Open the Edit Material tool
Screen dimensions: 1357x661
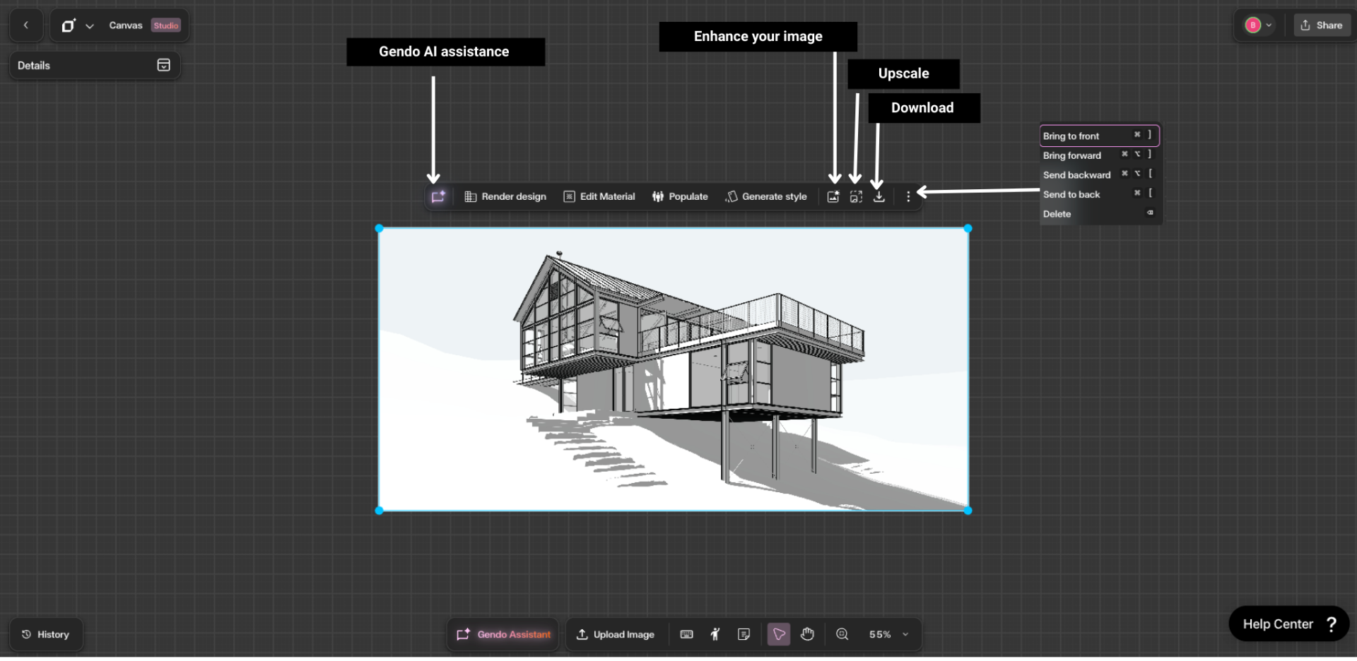(x=599, y=196)
